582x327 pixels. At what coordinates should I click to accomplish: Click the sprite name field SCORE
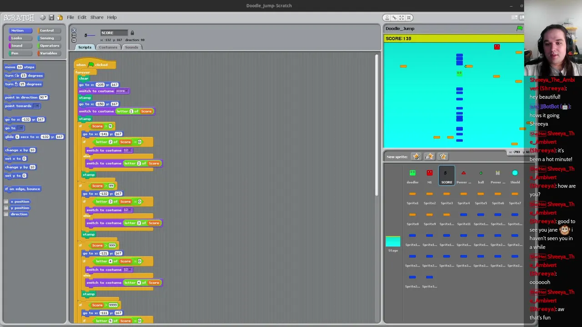(x=114, y=33)
